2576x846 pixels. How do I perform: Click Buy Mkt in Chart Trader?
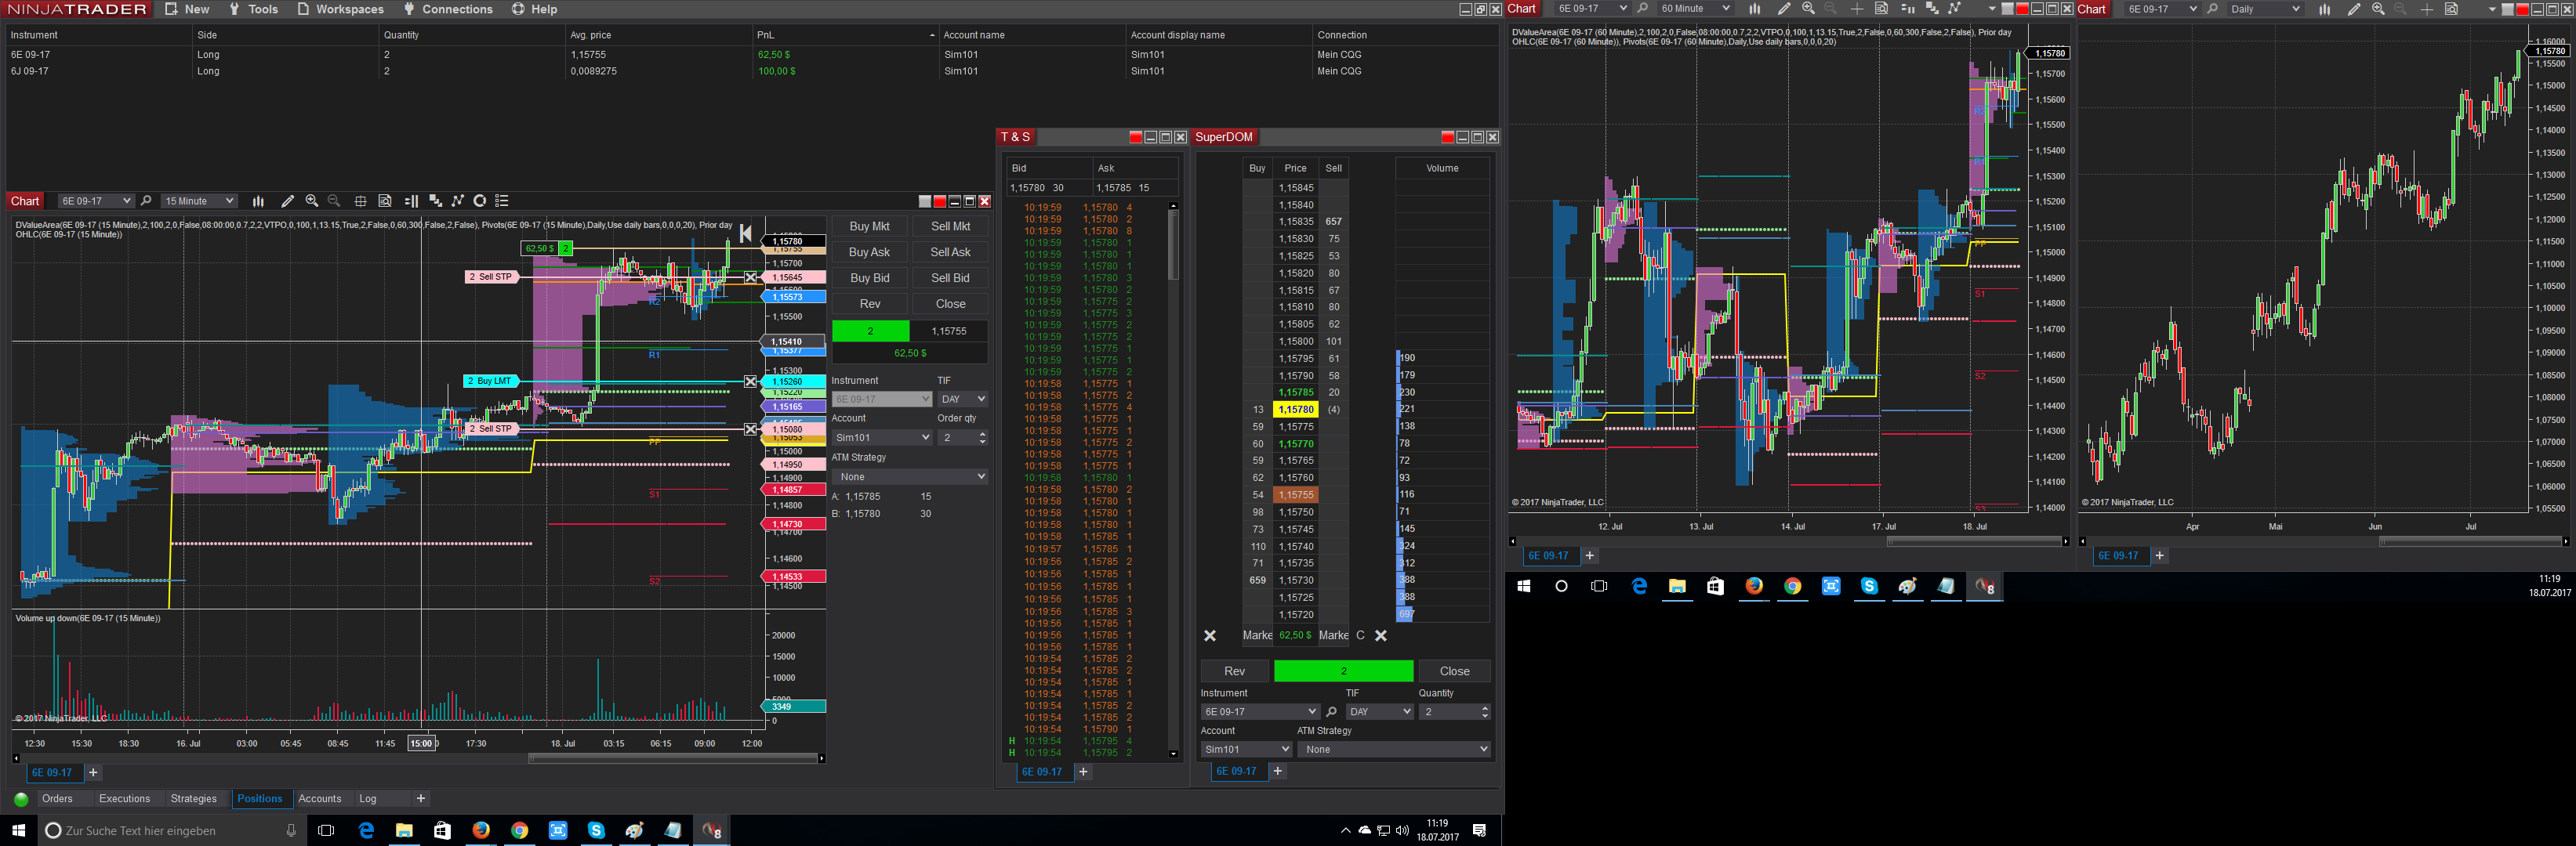[869, 226]
